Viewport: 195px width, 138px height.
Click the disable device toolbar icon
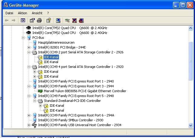coord(81,20)
